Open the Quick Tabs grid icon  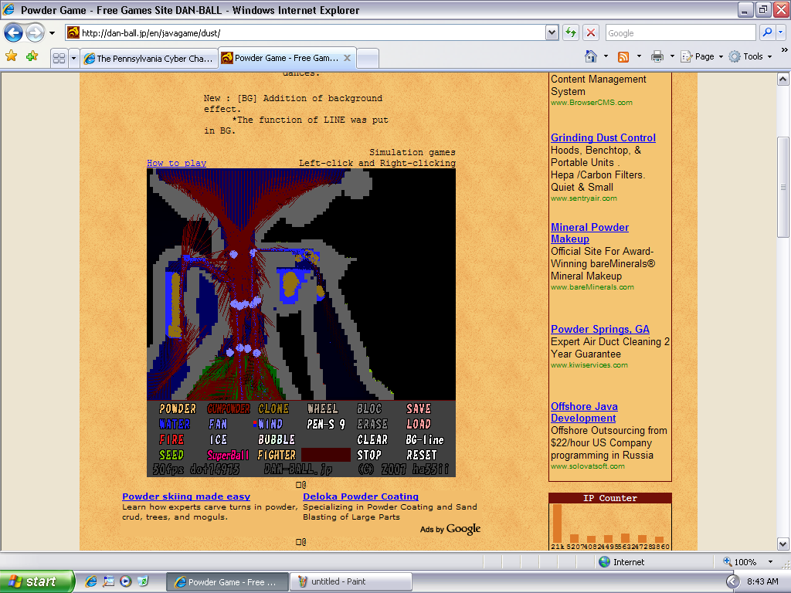tap(59, 58)
